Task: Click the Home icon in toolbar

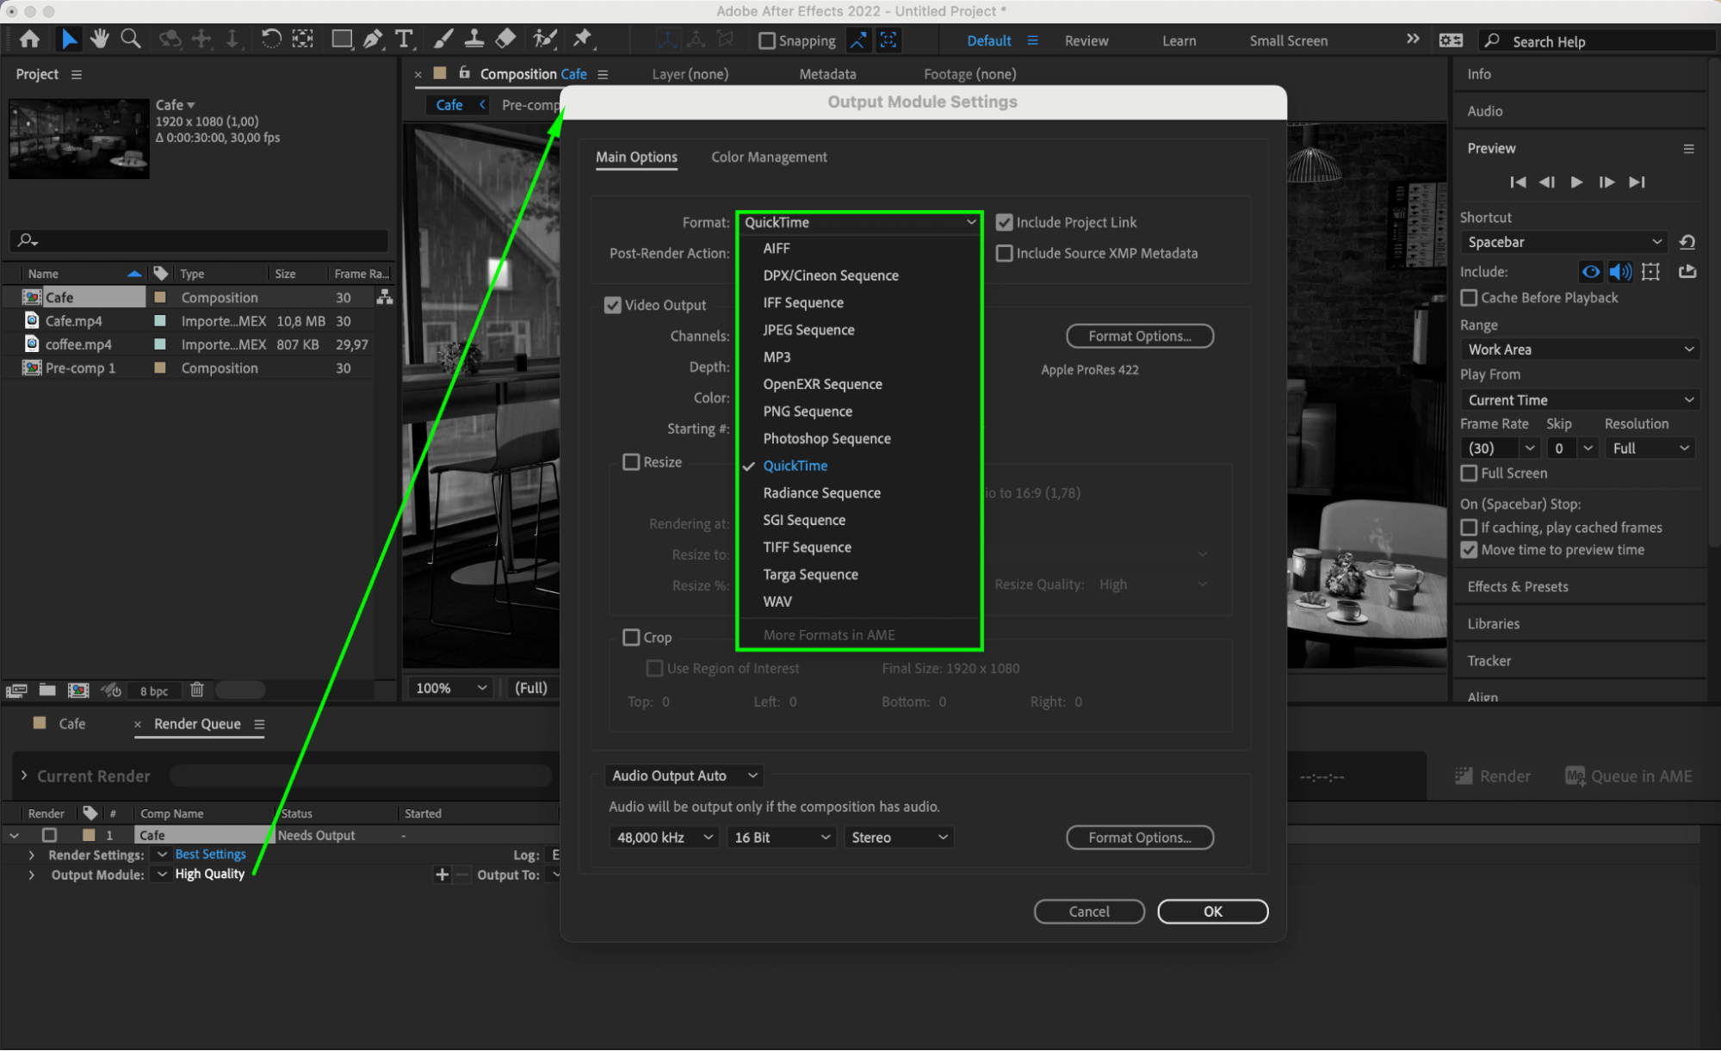Action: (x=29, y=39)
